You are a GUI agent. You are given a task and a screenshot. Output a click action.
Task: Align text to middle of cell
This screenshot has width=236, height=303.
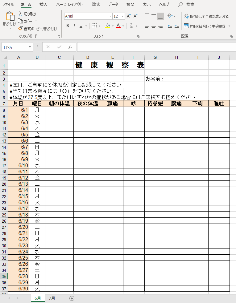(x=154, y=16)
